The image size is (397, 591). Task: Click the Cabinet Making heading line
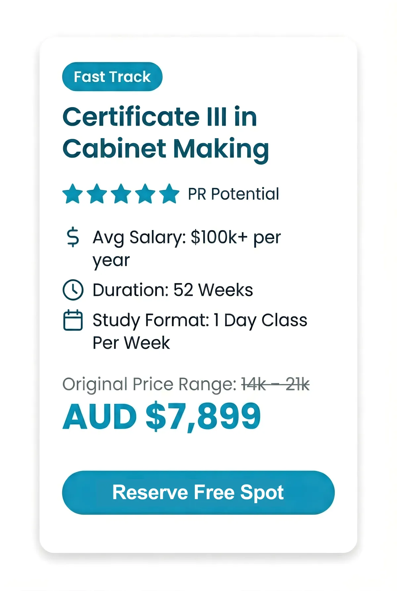(165, 149)
